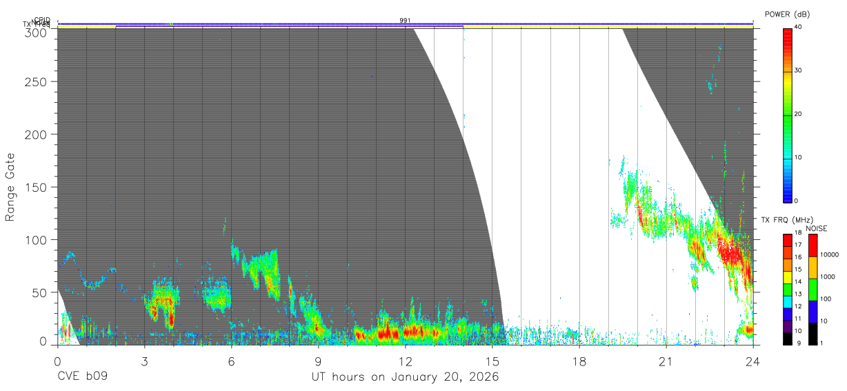Select the green 100-1000 noise swatch

coord(813,290)
